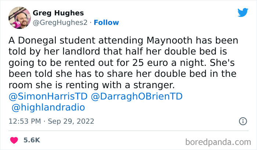Follow Greg Hughes

[106, 23]
